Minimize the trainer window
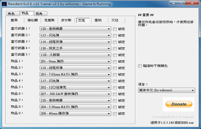This screenshot has height=129, width=201. click(173, 3)
